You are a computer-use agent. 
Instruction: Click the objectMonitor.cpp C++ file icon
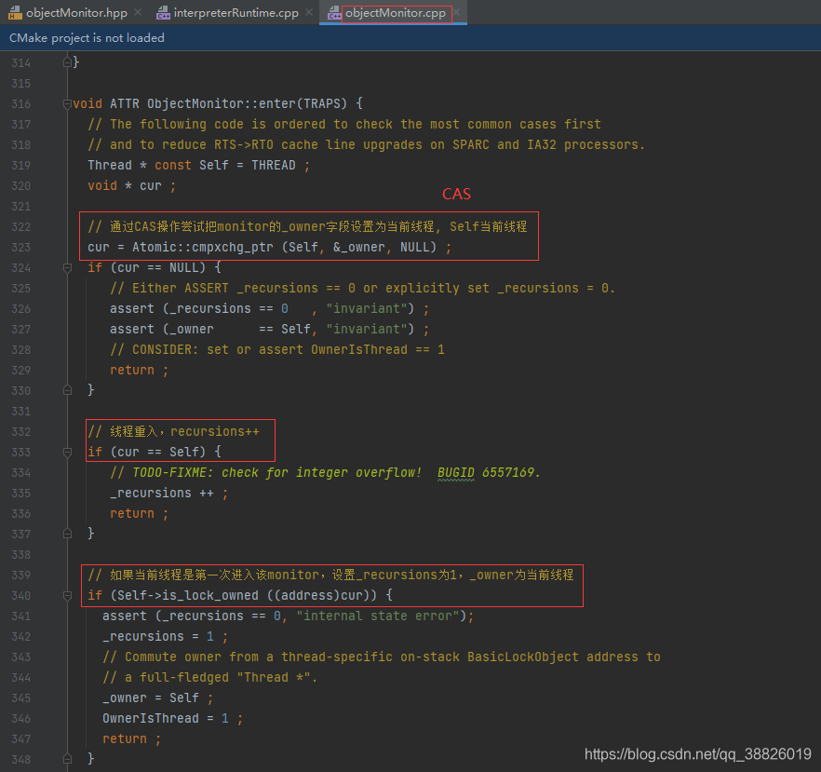click(x=334, y=12)
